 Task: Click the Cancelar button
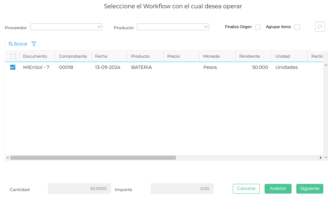coord(246,189)
